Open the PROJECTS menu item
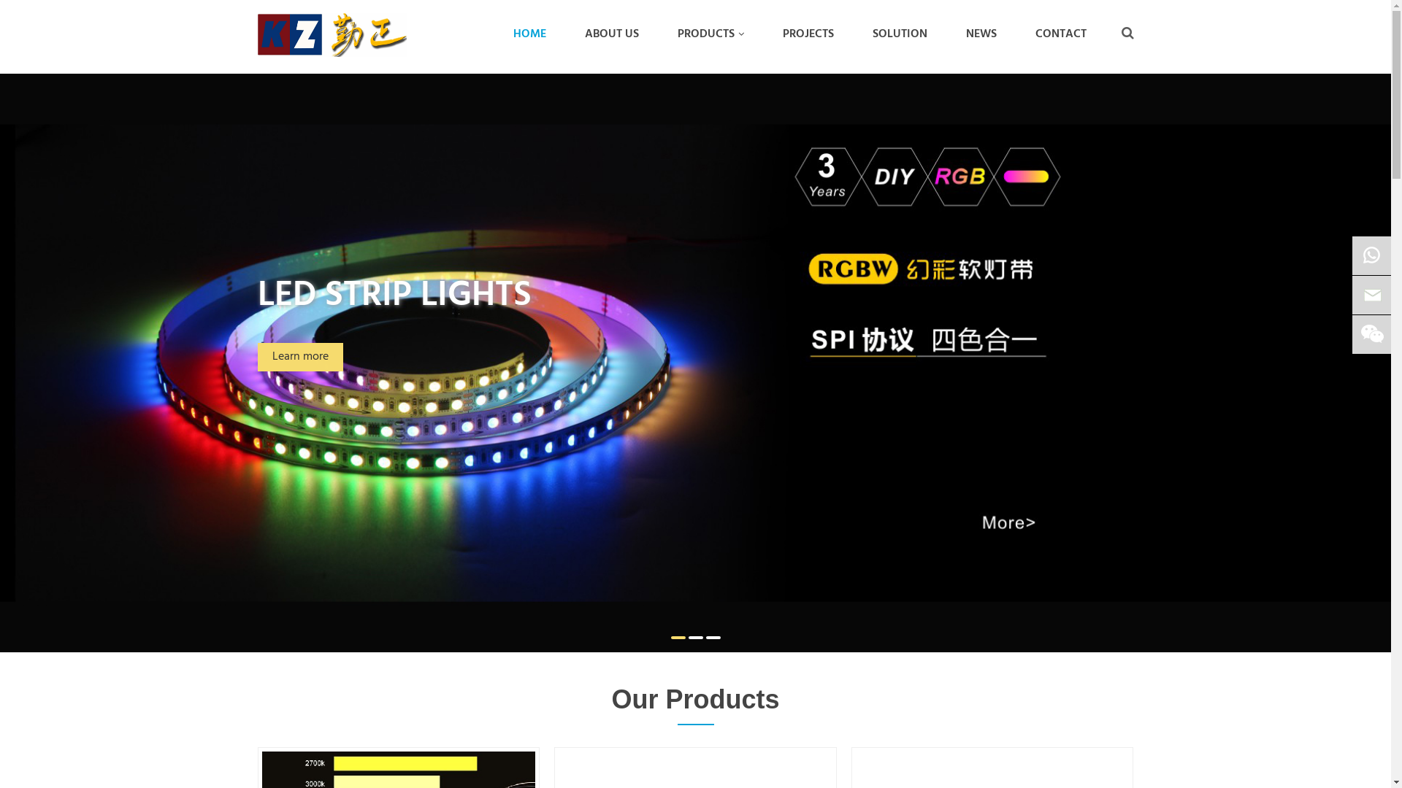This screenshot has width=1402, height=788. 808,34
